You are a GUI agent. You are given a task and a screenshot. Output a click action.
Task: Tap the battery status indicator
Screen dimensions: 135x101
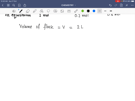[133, 1]
